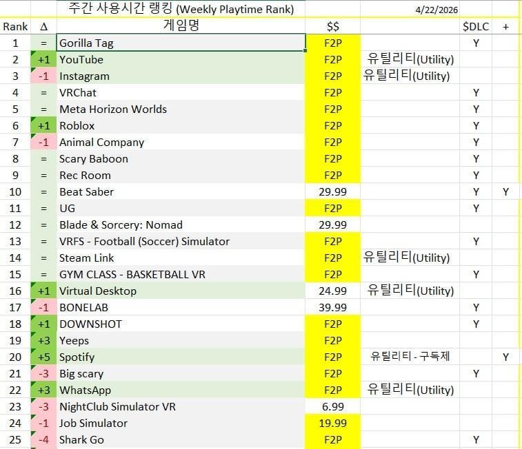The height and width of the screenshot is (449, 522).
Task: Click the 24.99 price cell
Action: (332, 291)
